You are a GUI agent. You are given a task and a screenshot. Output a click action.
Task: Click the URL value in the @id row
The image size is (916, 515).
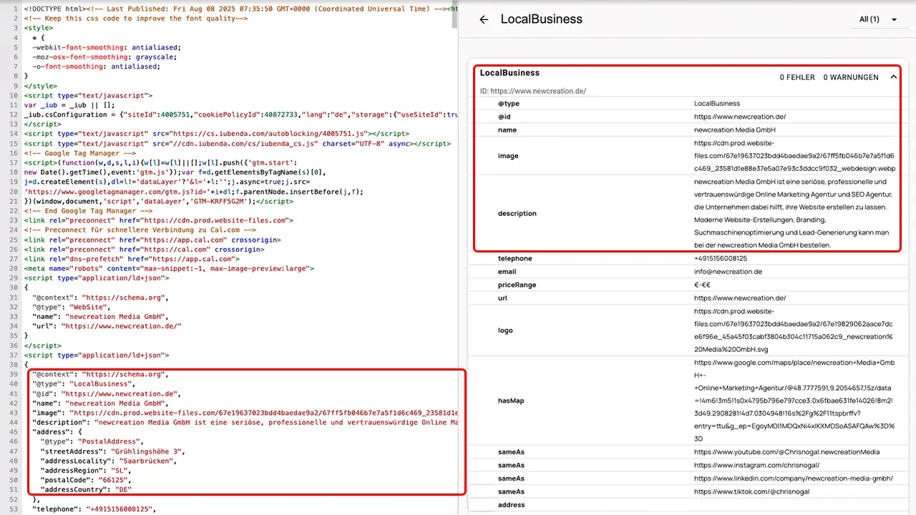740,117
